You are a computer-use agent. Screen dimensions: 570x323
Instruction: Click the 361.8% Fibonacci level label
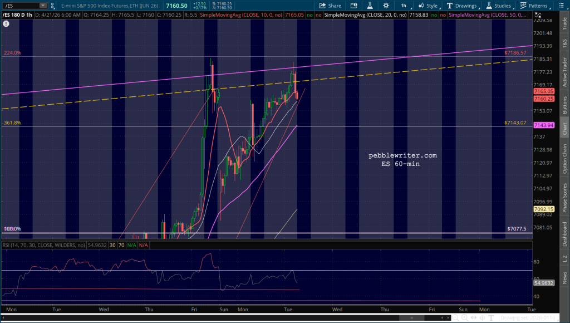click(12, 123)
